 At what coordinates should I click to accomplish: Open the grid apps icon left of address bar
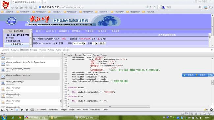click(x=35, y=7)
